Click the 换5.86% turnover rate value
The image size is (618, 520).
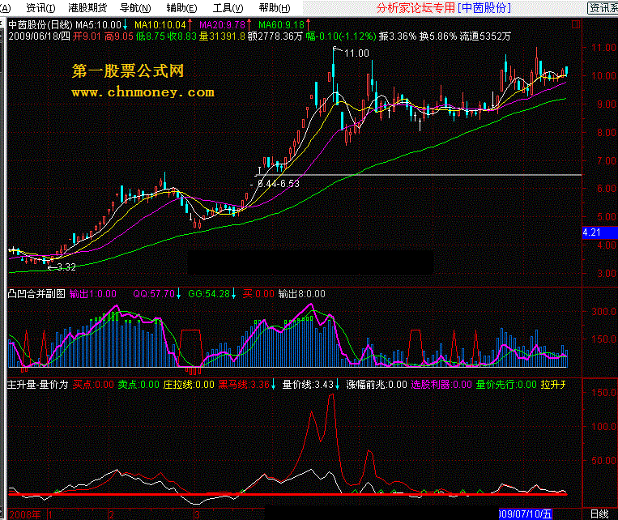click(x=438, y=36)
